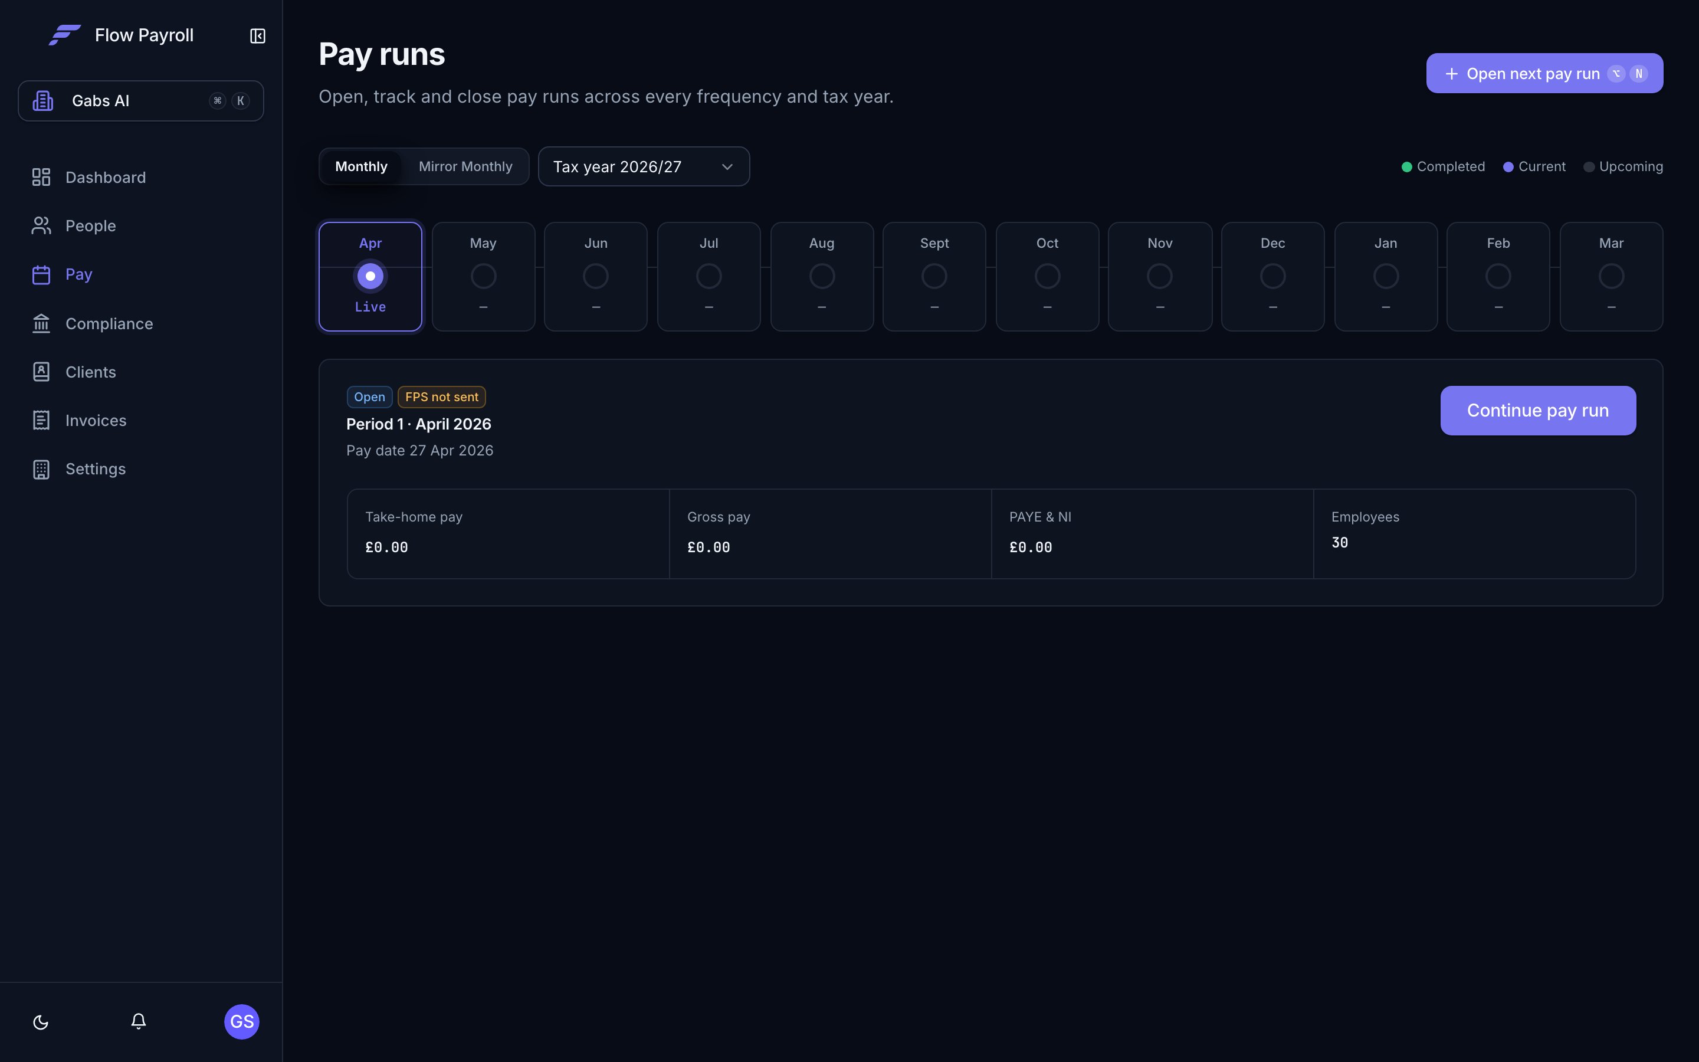Screen dimensions: 1699x1062
Task: Select the Apr live period card
Action: click(x=370, y=277)
